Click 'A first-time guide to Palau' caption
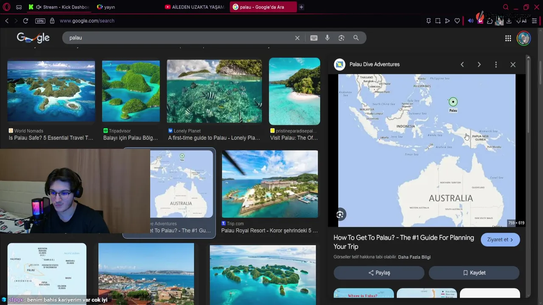Viewport: 543px width, 305px height. tap(214, 138)
